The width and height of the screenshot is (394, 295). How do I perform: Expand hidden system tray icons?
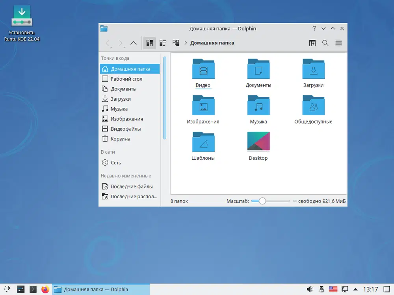[355, 289]
